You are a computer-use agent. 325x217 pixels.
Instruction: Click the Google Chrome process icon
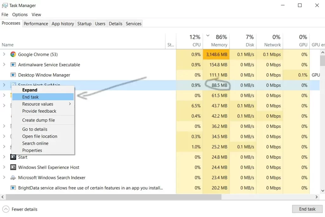[x=13, y=54]
